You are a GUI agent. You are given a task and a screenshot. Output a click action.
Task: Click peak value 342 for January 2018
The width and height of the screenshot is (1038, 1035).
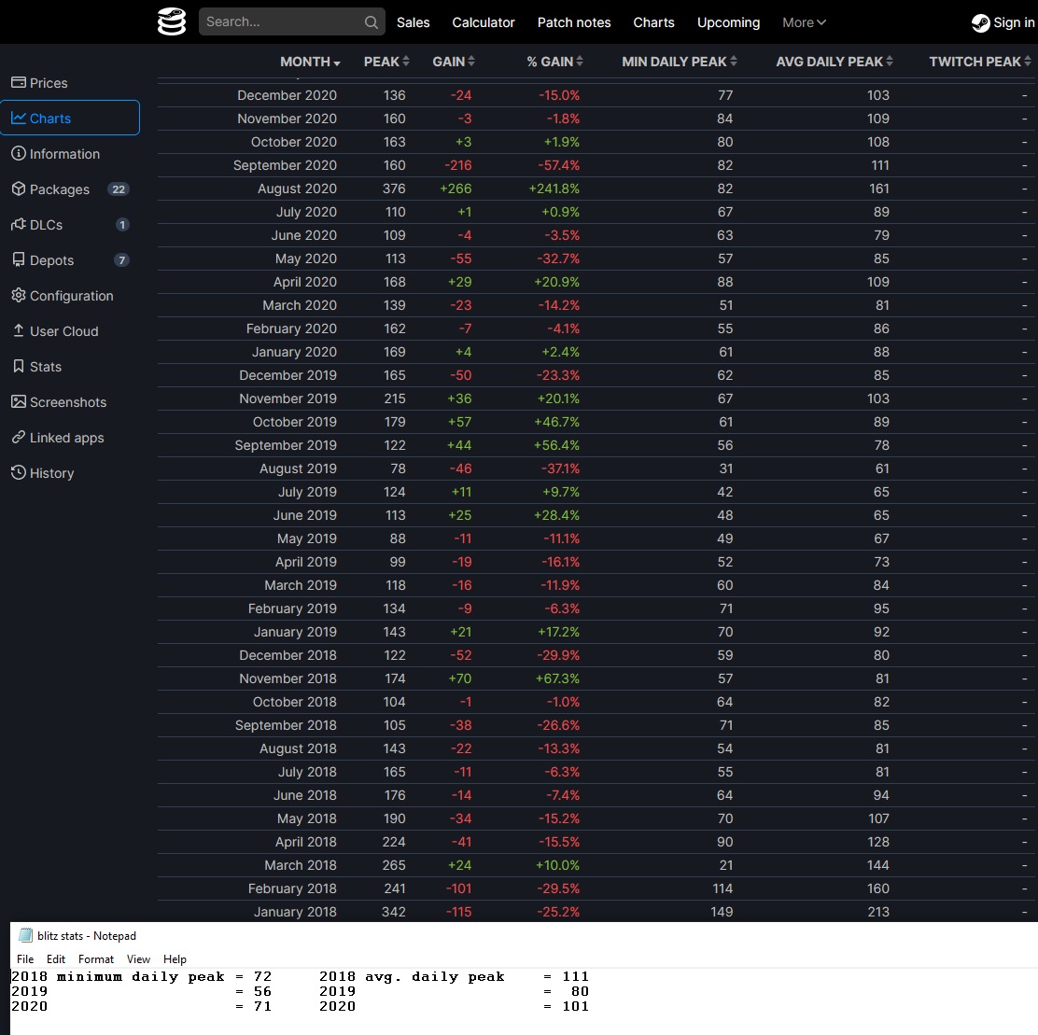pyautogui.click(x=393, y=912)
